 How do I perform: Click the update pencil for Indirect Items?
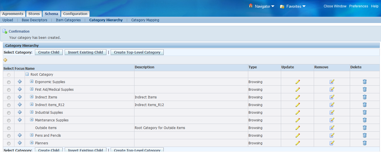pos(298,97)
